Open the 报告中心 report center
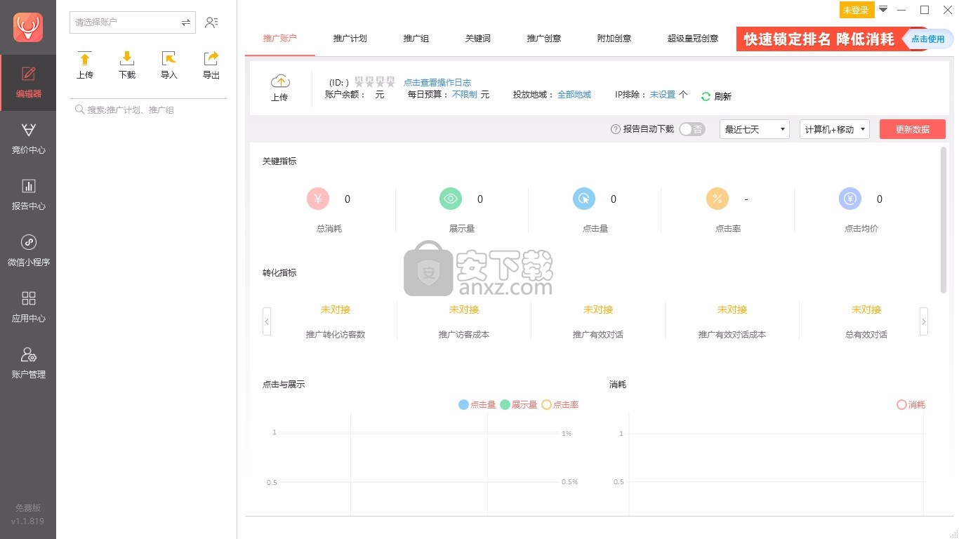 (x=28, y=195)
